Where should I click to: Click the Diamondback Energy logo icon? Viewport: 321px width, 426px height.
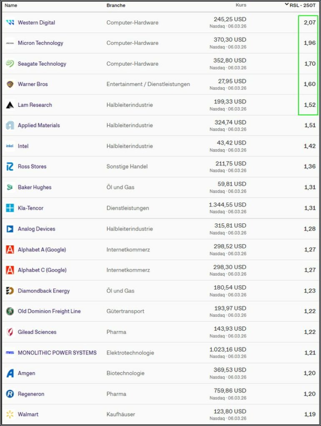coord(10,291)
